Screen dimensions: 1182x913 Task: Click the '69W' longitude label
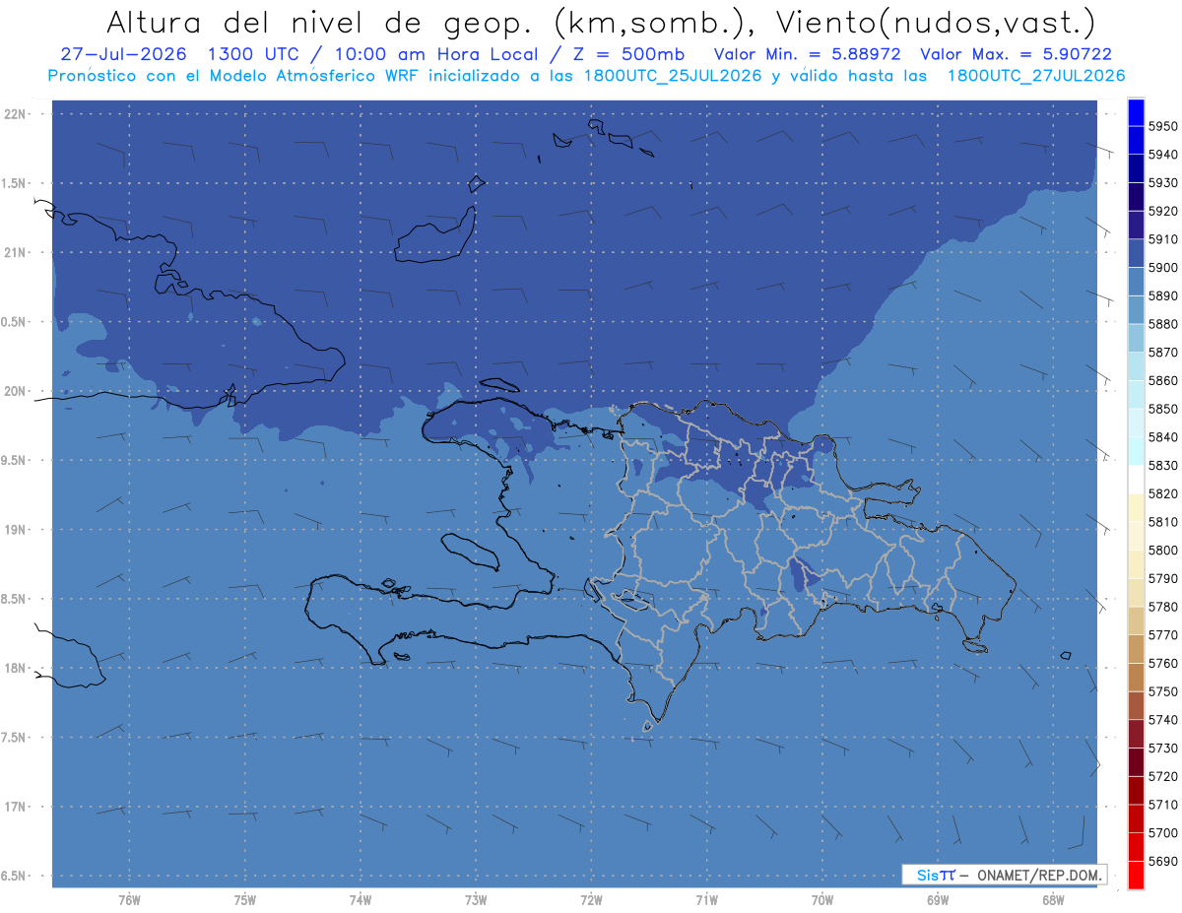tap(938, 900)
